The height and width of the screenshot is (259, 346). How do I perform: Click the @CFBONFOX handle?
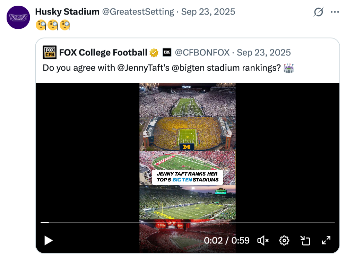click(202, 53)
